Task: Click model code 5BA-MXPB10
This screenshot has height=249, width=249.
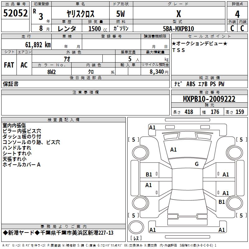Action: [178, 29]
